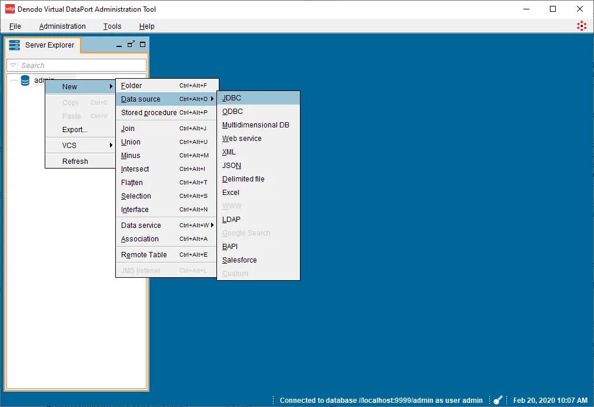Click inside the Search input field

[x=76, y=65]
